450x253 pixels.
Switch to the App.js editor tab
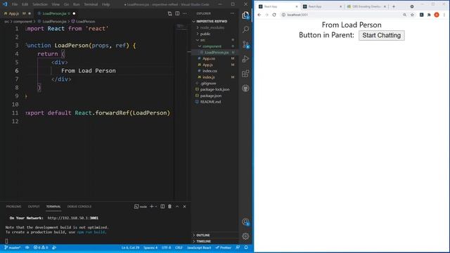point(13,13)
